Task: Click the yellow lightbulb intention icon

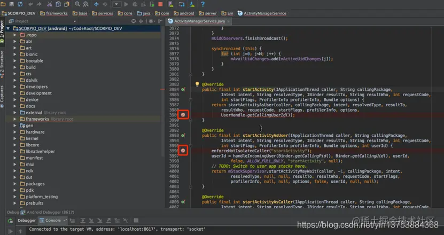Action: click(197, 84)
